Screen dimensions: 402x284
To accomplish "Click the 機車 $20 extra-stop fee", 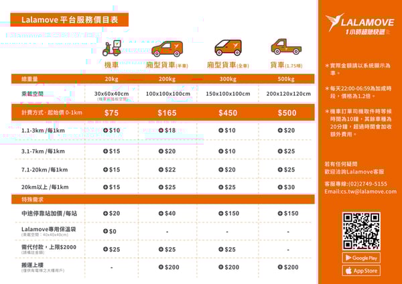I will click(x=111, y=213).
